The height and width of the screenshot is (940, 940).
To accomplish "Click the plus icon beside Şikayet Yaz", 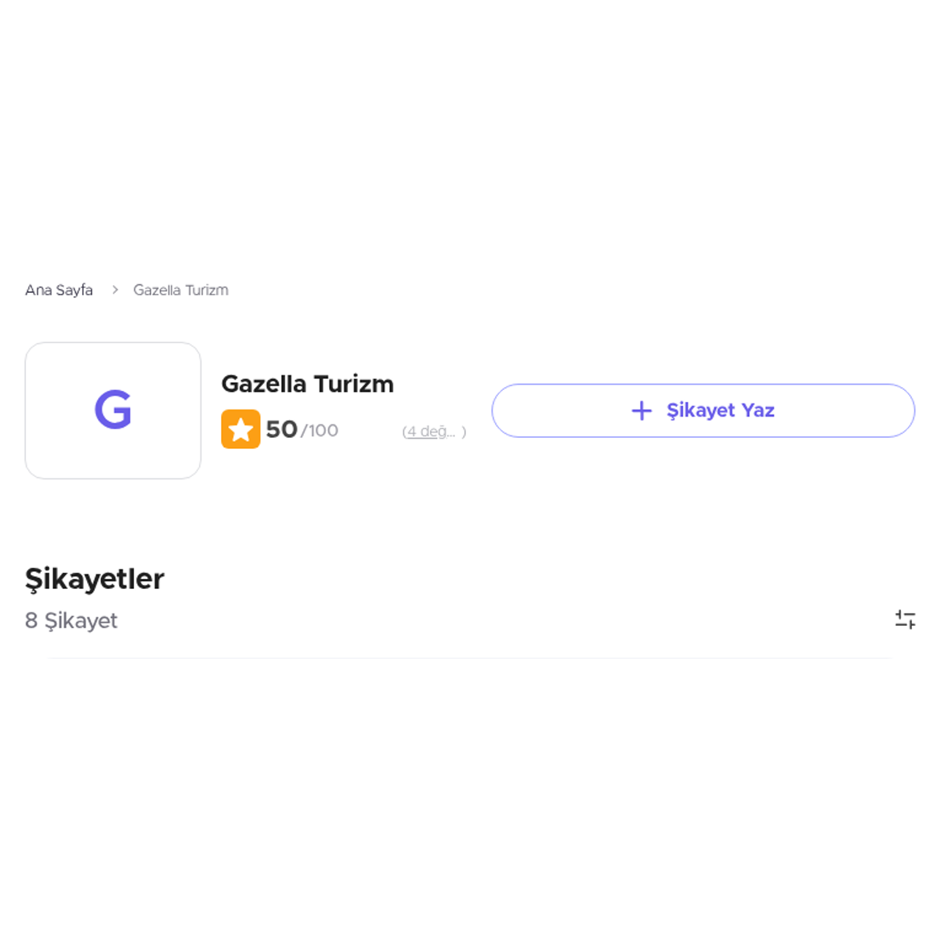I will [642, 410].
